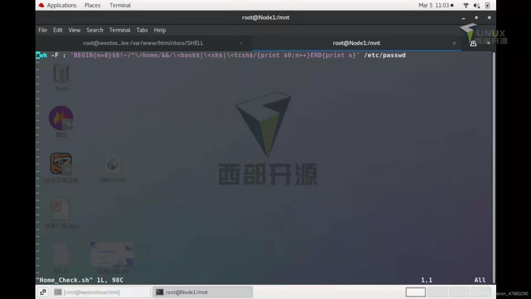Select [root@westoslinux:/mnt] taskbar window
Screen dimensions: 531x299
tap(101, 292)
